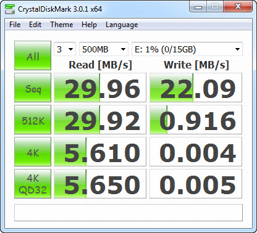257x233 pixels.
Task: Open the Help menu
Action: (89, 25)
